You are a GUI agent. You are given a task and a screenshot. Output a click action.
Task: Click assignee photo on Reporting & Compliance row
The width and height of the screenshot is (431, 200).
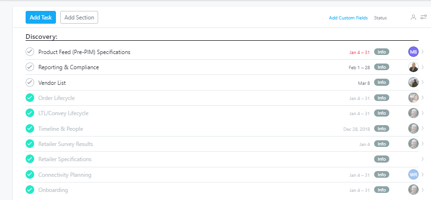click(x=413, y=67)
